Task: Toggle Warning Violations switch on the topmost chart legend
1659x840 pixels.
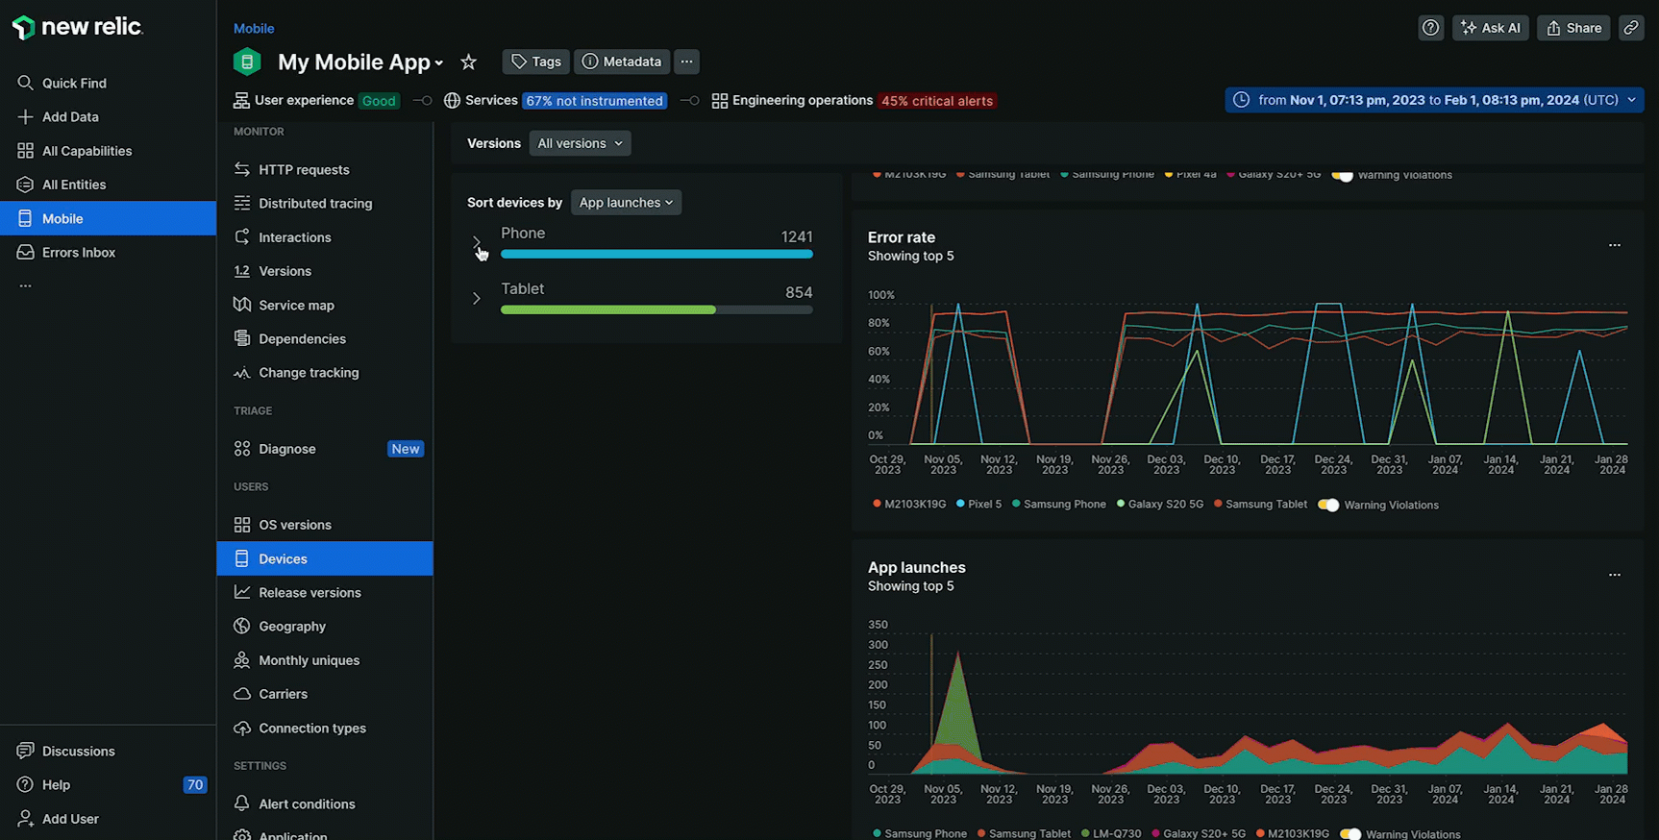Action: 1343,176
